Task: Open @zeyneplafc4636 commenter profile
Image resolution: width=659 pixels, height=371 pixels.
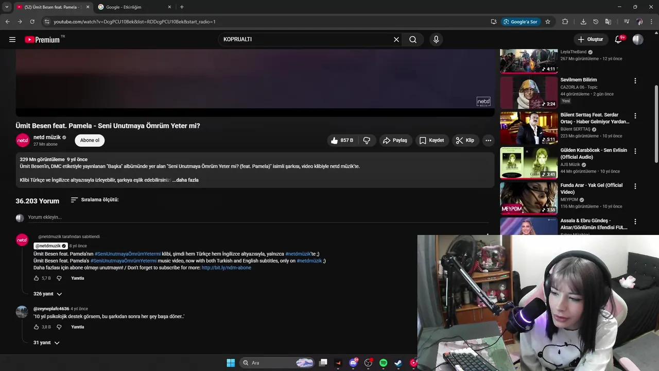Action: [x=51, y=309]
